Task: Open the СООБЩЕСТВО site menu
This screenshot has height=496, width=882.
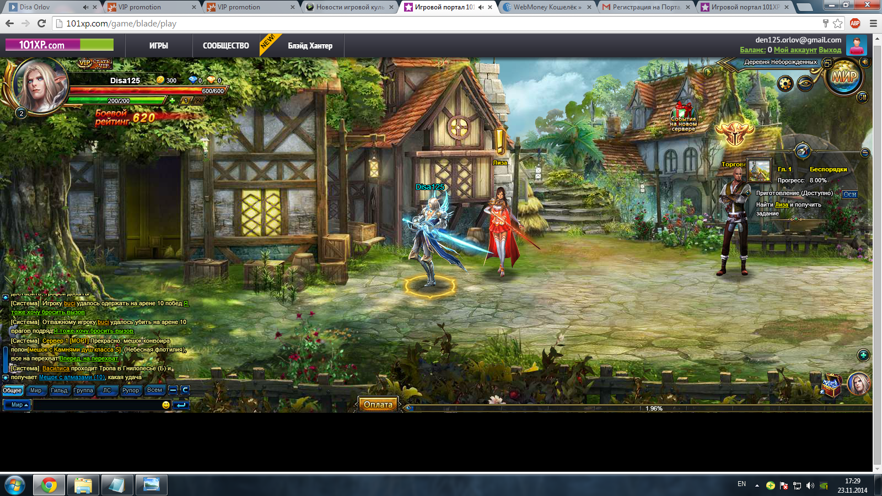Action: (x=226, y=46)
